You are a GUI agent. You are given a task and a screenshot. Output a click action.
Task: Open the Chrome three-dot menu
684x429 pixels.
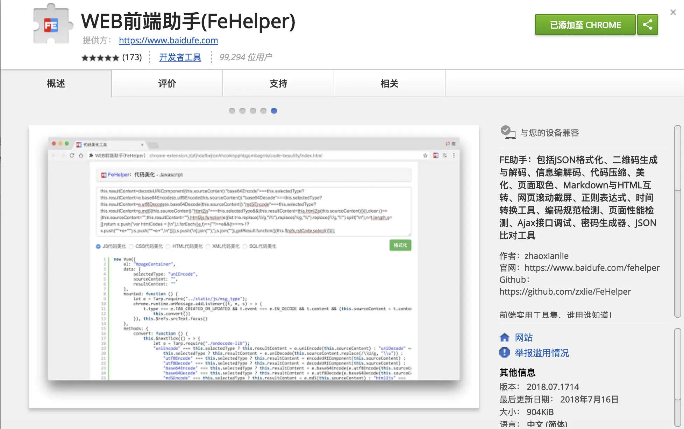click(x=454, y=155)
